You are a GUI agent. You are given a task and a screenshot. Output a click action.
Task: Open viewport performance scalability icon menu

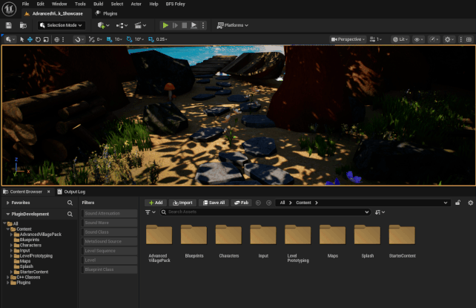pyautogui.click(x=434, y=39)
